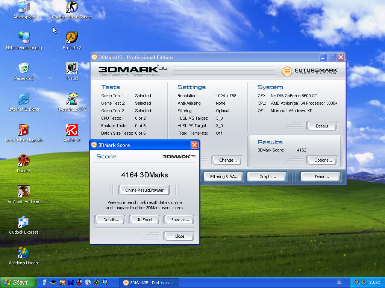
Task: Select the Netzwerkumgebung desktop icon
Action: (x=24, y=40)
